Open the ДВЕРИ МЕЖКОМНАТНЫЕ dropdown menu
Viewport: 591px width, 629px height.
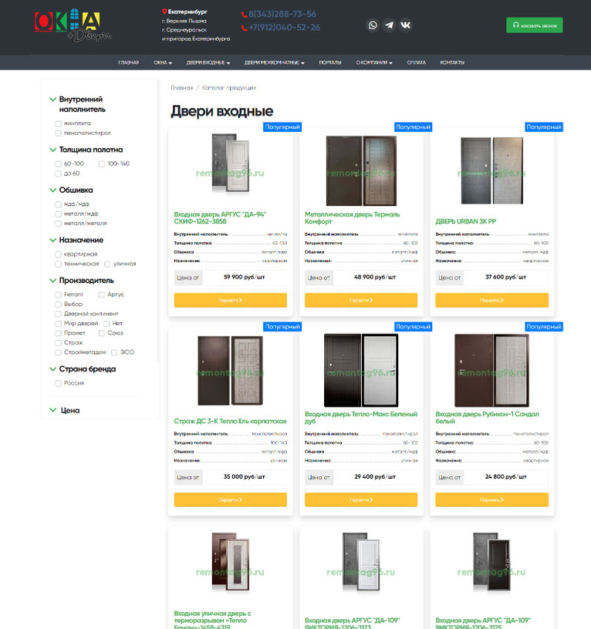click(x=275, y=62)
